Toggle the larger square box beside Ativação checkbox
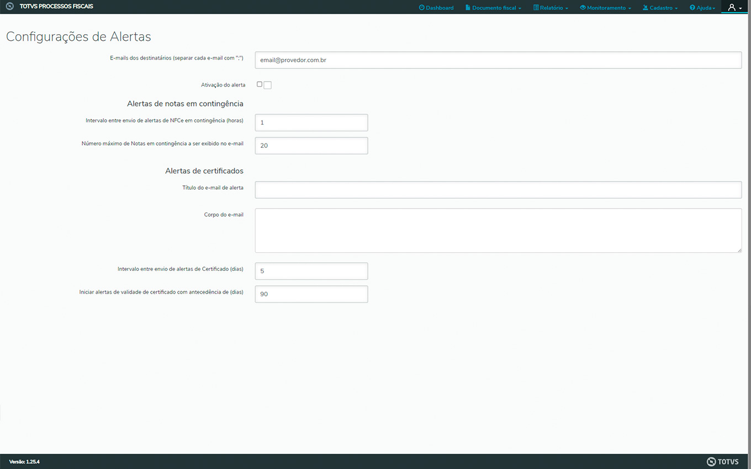The image size is (751, 469). 268,85
